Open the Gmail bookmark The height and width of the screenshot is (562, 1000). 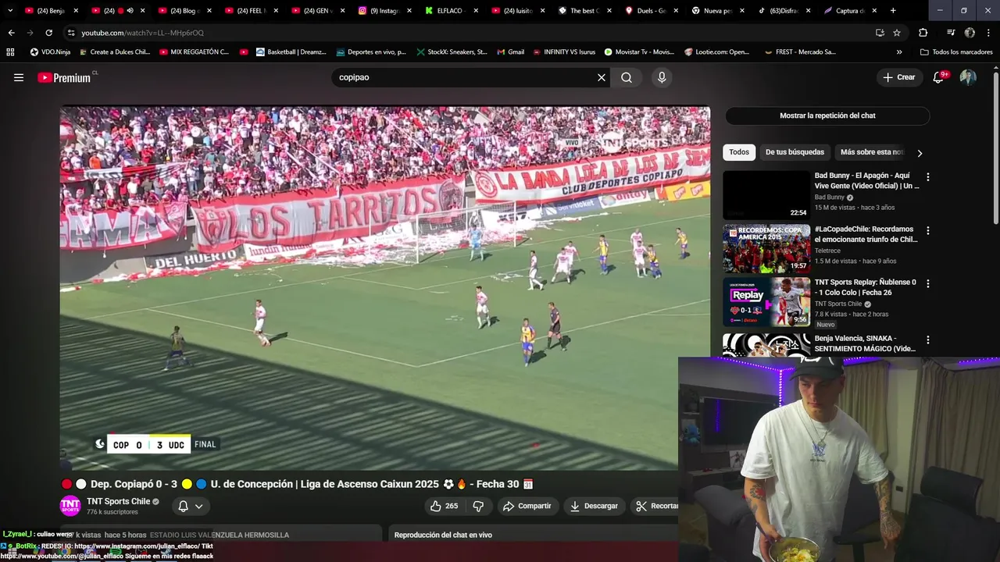point(510,52)
